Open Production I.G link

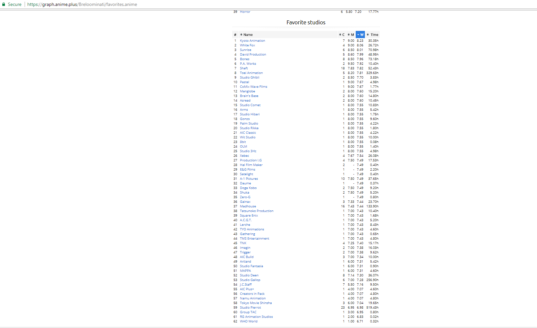251,160
